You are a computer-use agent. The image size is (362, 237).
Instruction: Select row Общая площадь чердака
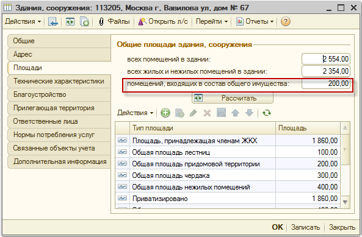coord(228,175)
